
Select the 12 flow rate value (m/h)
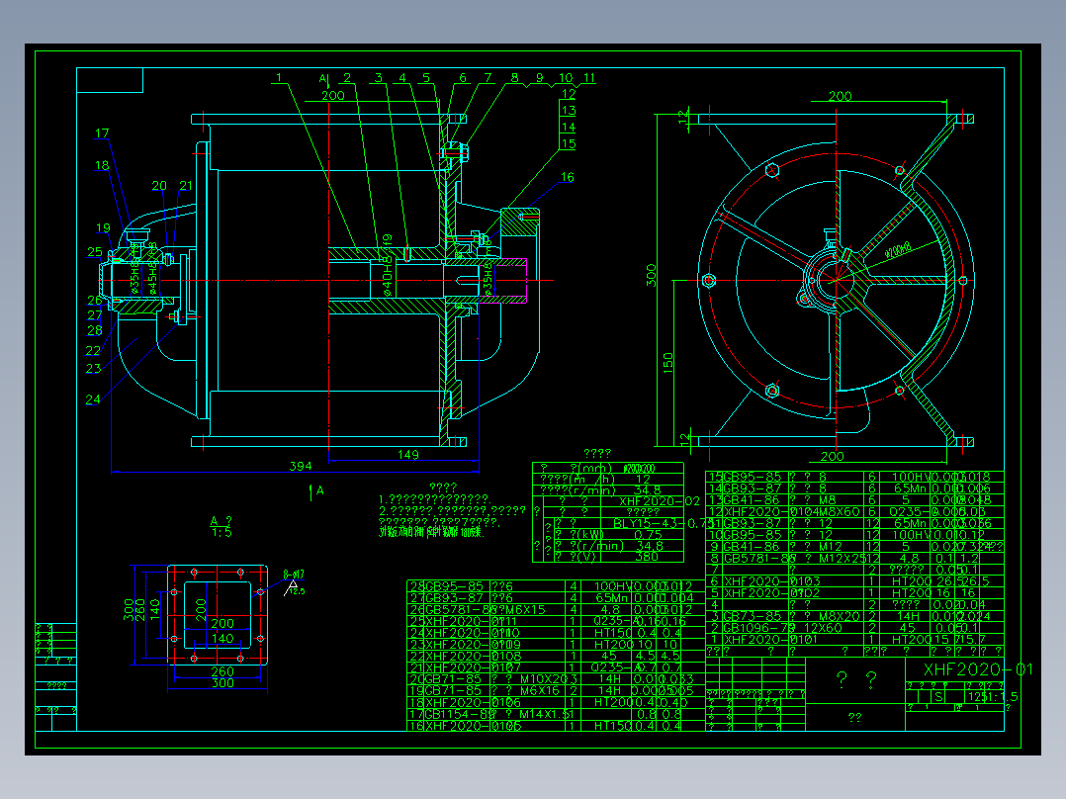pos(643,479)
